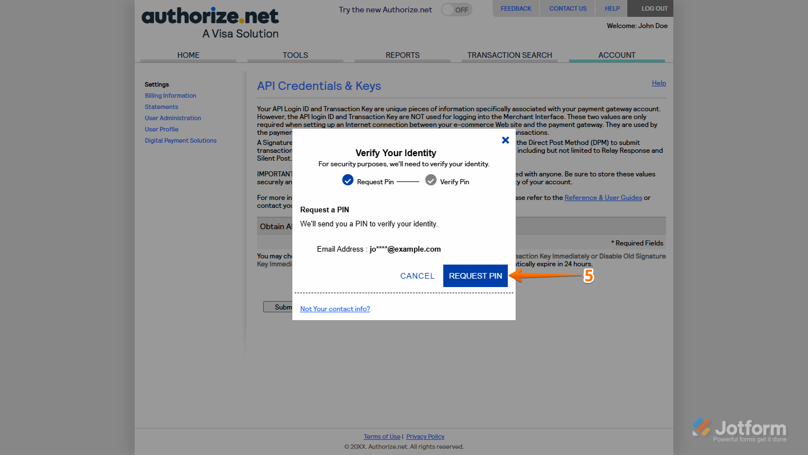Expand the Not Your contact info options
Screen dimensions: 808x455
tap(335, 308)
